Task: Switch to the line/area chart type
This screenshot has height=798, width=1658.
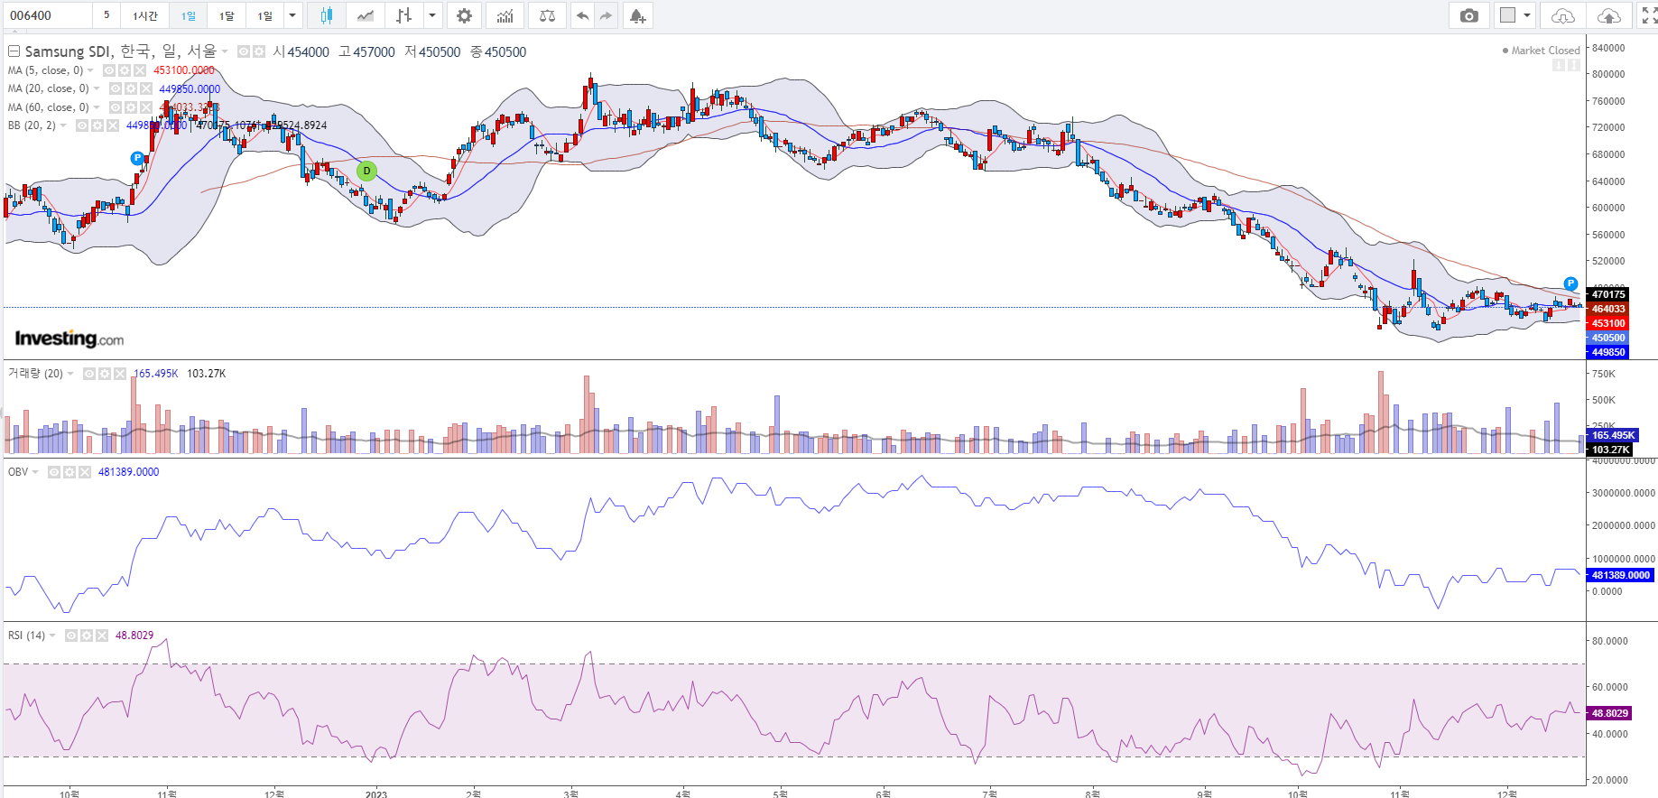Action: click(x=366, y=15)
